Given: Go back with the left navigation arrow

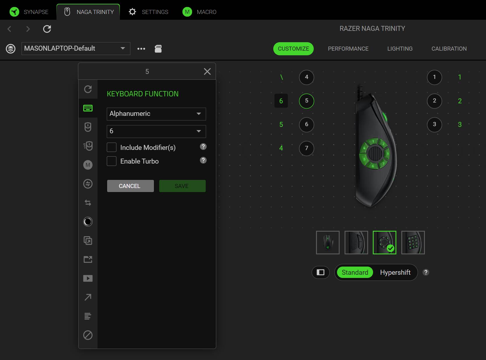Looking at the screenshot, I should (9, 29).
